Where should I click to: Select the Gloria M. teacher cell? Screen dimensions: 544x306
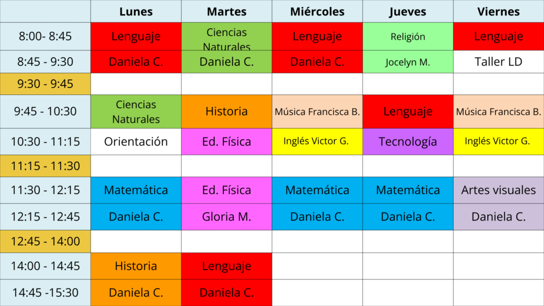pyautogui.click(x=227, y=217)
